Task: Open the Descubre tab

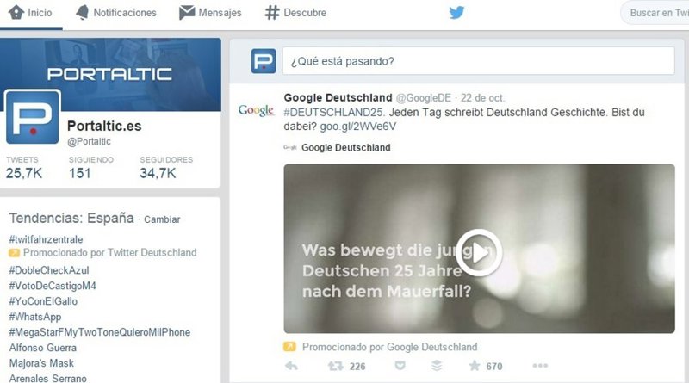Action: 295,13
